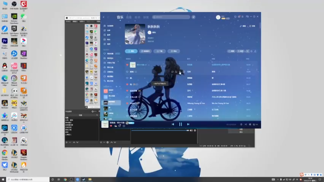Open the sound effect icon in the player bar

pos(241,125)
